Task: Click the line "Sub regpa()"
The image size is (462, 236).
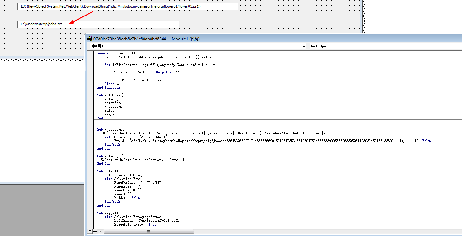Action: click(107, 213)
